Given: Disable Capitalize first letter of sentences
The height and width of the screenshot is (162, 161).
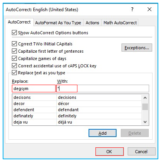Looking at the screenshot, I should (14, 51).
